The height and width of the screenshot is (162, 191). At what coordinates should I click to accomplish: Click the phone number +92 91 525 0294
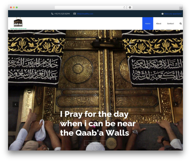point(62,14)
